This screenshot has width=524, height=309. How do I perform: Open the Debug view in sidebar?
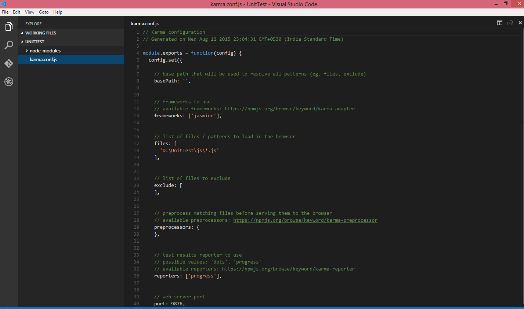click(9, 82)
